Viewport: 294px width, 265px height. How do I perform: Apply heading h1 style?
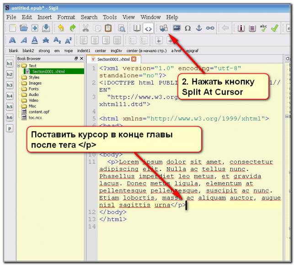[10, 64]
